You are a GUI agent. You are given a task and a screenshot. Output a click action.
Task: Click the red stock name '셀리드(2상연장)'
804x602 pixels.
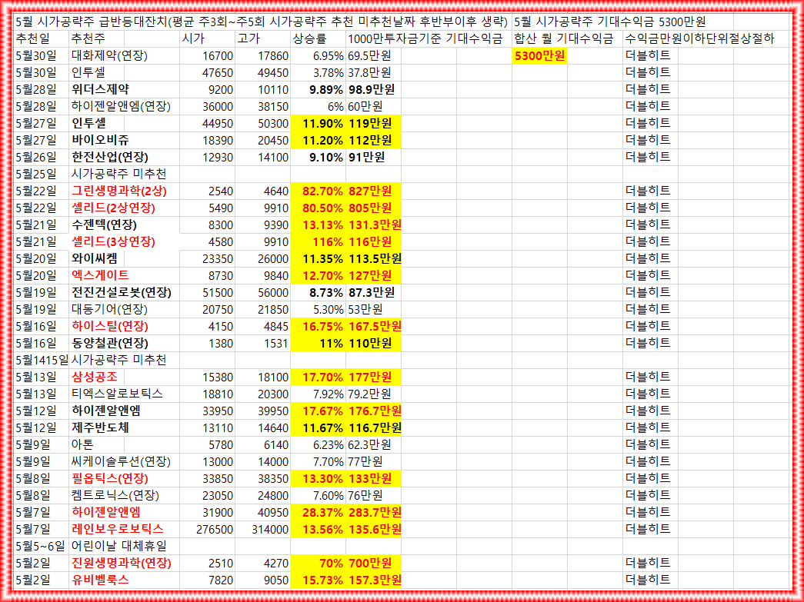pyautogui.click(x=113, y=208)
